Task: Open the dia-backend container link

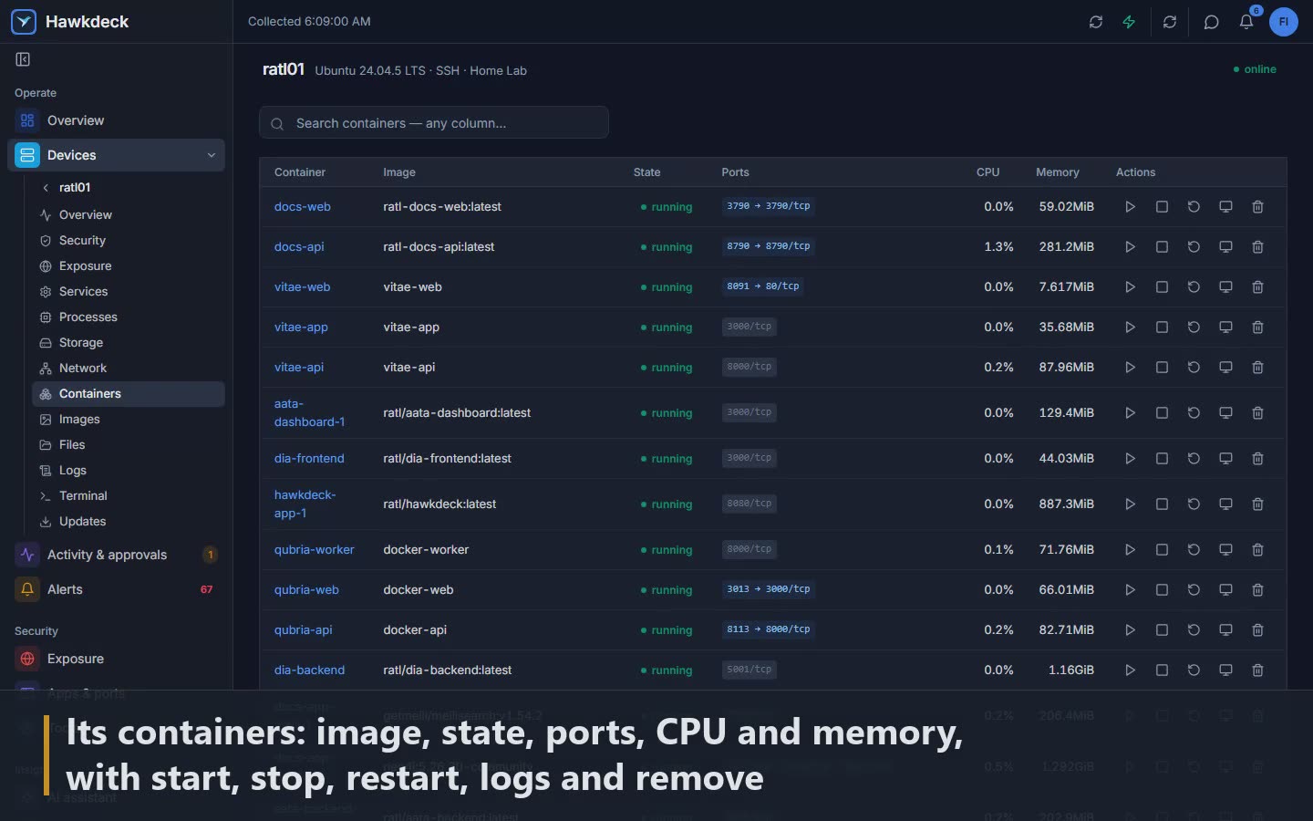Action: coord(310,670)
